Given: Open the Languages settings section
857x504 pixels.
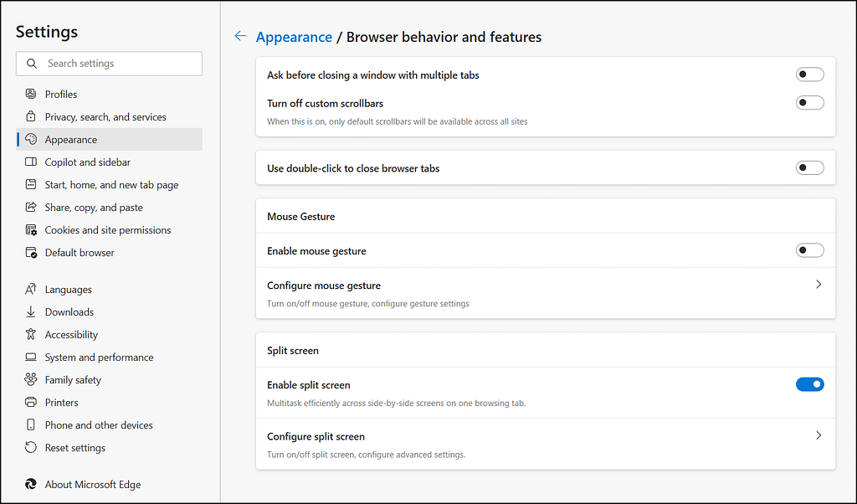Looking at the screenshot, I should click(x=69, y=290).
